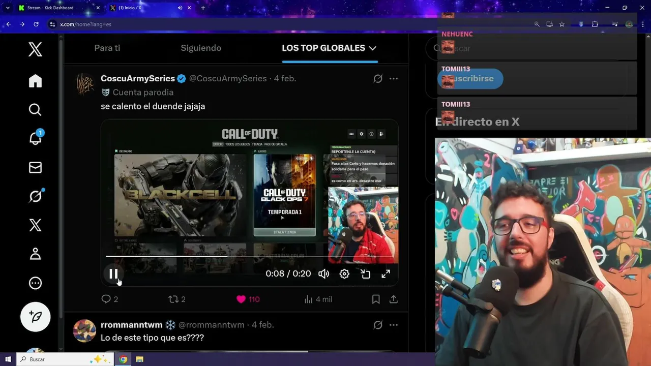Open Grok icon in X sidebar
The width and height of the screenshot is (651, 366).
(x=36, y=196)
